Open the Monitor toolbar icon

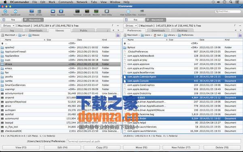96,13
